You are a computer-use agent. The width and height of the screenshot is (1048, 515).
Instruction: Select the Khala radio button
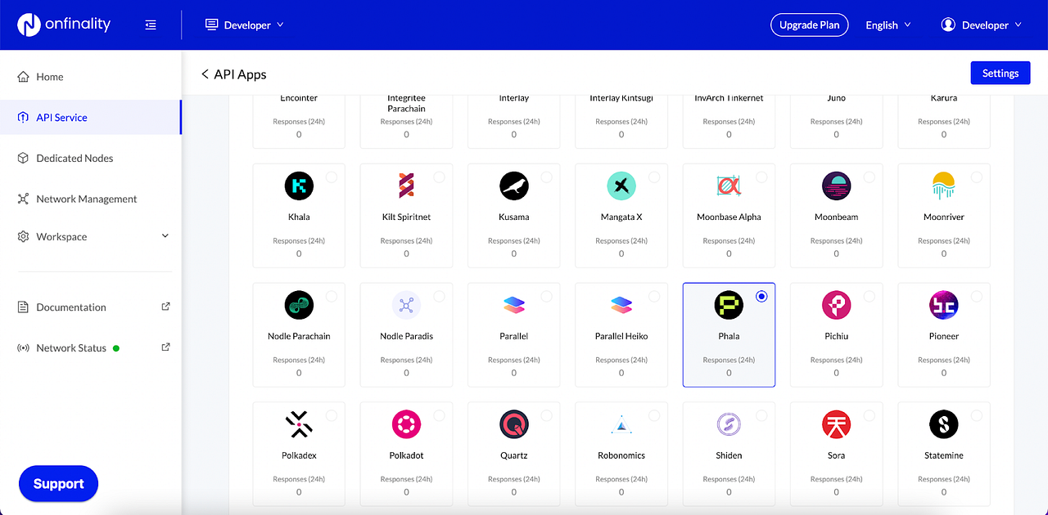[332, 177]
